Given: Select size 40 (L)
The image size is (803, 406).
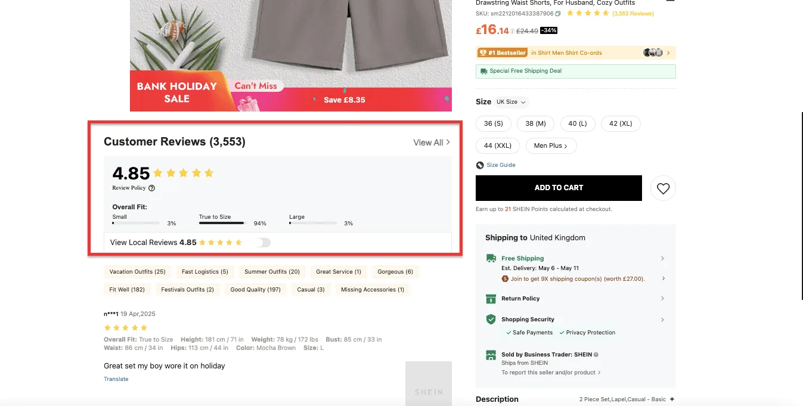Looking at the screenshot, I should [578, 123].
